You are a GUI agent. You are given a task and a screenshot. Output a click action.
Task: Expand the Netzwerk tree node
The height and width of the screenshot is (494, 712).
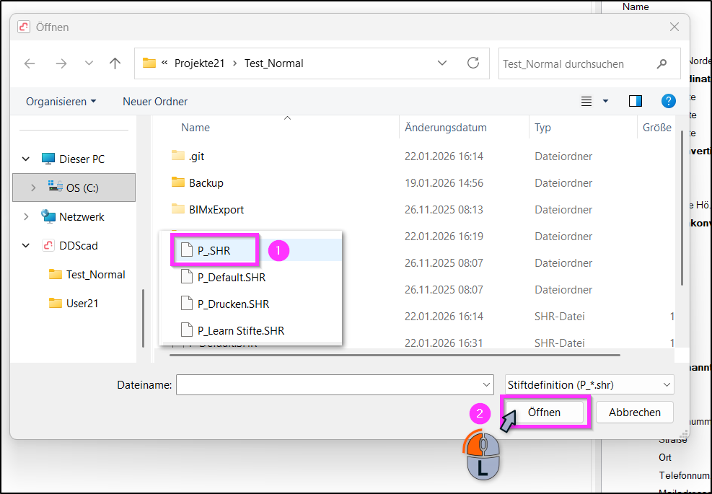(x=26, y=217)
